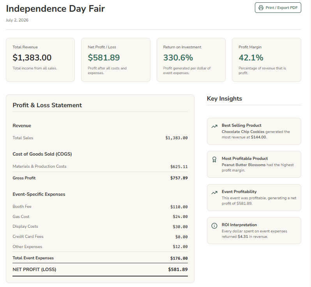Viewport: 311px width, 287px height.
Task: Select the Gas Cost amount $24.00
Action: pos(180,217)
